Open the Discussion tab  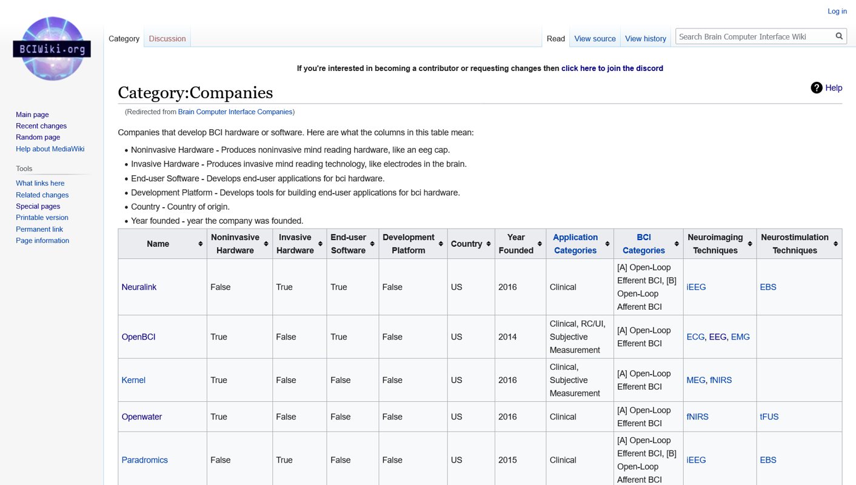(x=167, y=38)
